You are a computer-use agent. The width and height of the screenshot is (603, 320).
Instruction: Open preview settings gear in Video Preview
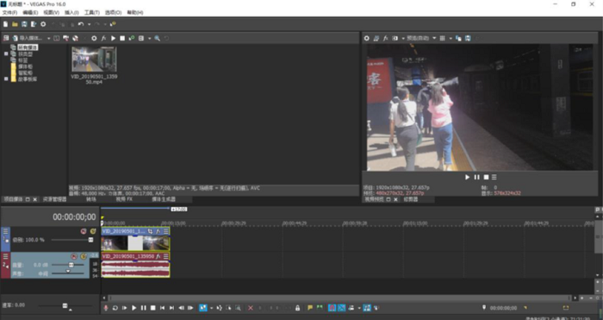pyautogui.click(x=366, y=38)
